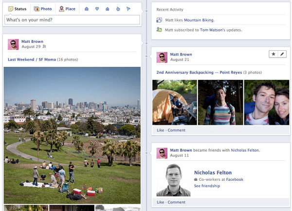Click the heart relationship life event icon
Screen dimensions: 292x211
coord(97,9)
